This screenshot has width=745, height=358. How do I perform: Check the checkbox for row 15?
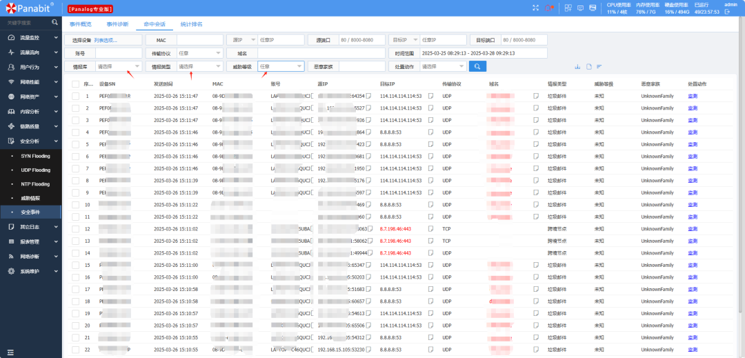click(x=76, y=265)
